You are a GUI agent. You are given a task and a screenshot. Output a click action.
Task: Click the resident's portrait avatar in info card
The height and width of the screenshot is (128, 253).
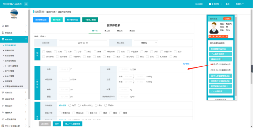214,28
